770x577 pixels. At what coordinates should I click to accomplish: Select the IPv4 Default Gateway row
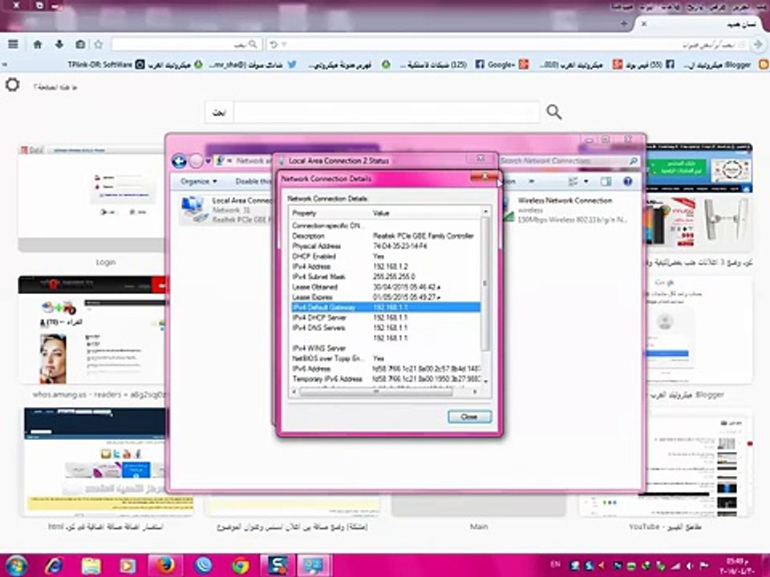(x=386, y=307)
